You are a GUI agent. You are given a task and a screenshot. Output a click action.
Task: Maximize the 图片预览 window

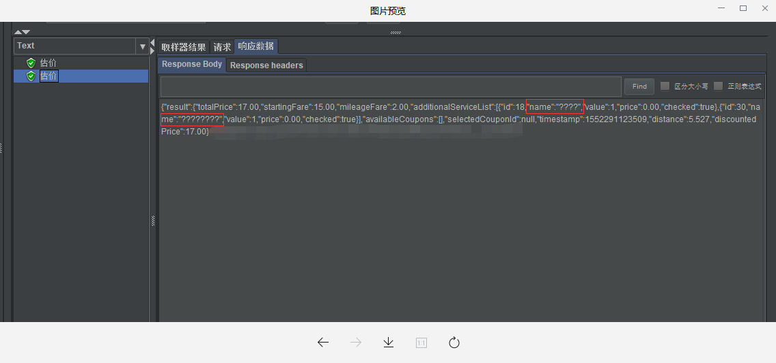(743, 8)
